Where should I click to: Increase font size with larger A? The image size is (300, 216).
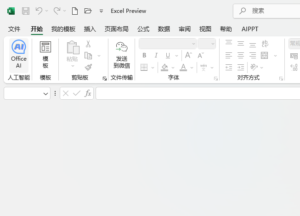tap(188, 55)
